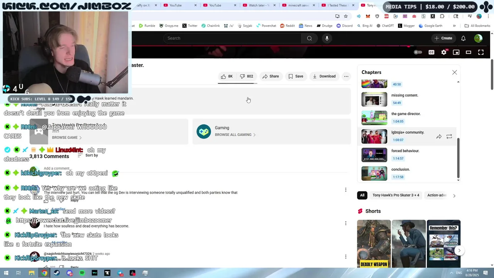
Task: Enable miniplayer mode
Action: [x=456, y=52]
